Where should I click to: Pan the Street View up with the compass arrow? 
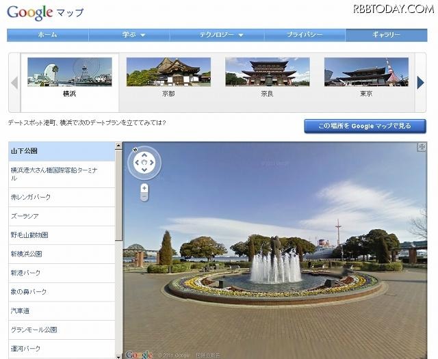tap(144, 155)
